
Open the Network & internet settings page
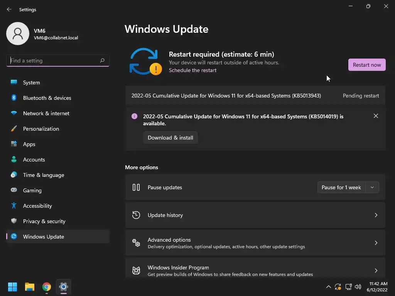point(46,113)
